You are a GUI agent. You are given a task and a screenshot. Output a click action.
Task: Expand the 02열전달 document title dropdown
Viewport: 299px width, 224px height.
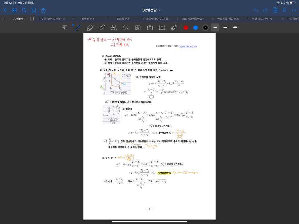click(151, 10)
